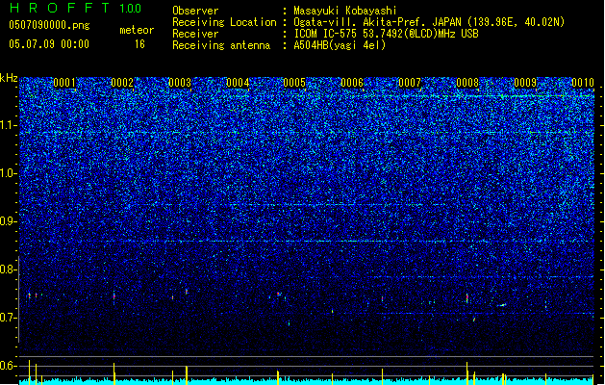Click the 0.9 kHz axis label
Screen dimensions: 605x385
pos(8,221)
